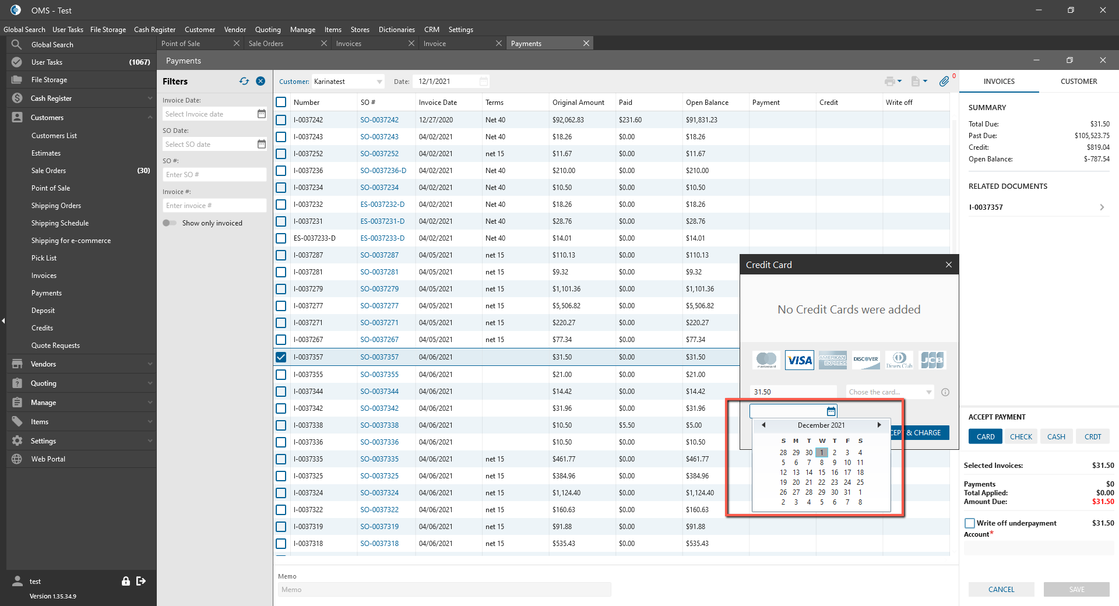The height and width of the screenshot is (606, 1119).
Task: Open User Tasks checkmark icon
Action: coord(17,62)
